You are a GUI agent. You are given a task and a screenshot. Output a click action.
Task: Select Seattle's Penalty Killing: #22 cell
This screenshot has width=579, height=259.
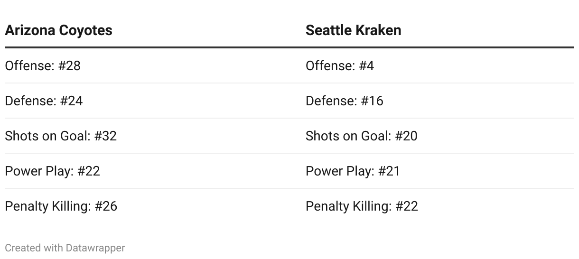(x=362, y=206)
